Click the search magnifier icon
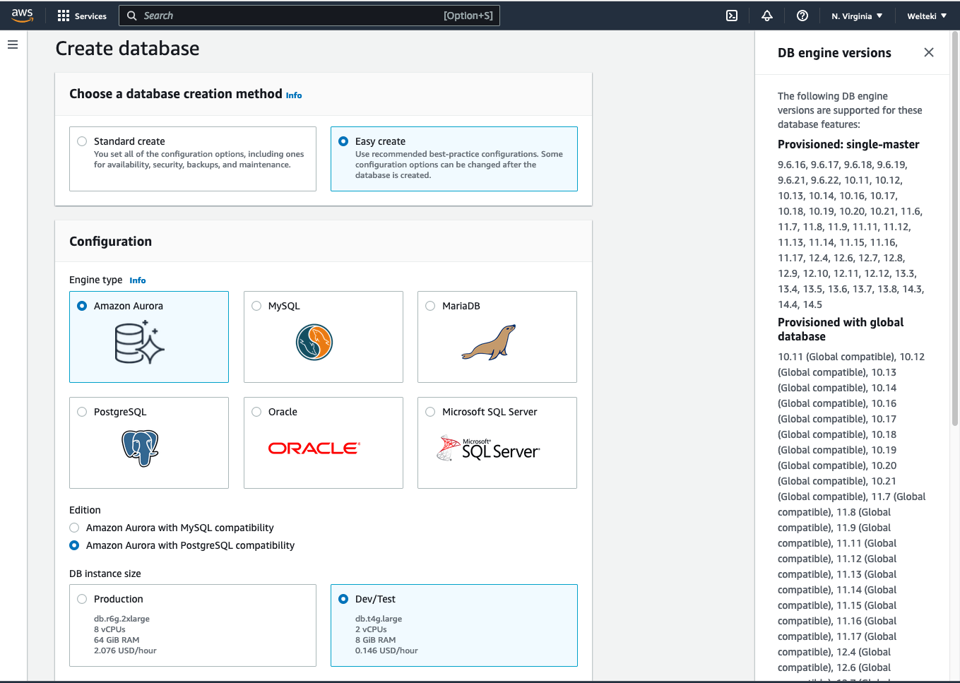The height and width of the screenshot is (683, 960). click(131, 16)
